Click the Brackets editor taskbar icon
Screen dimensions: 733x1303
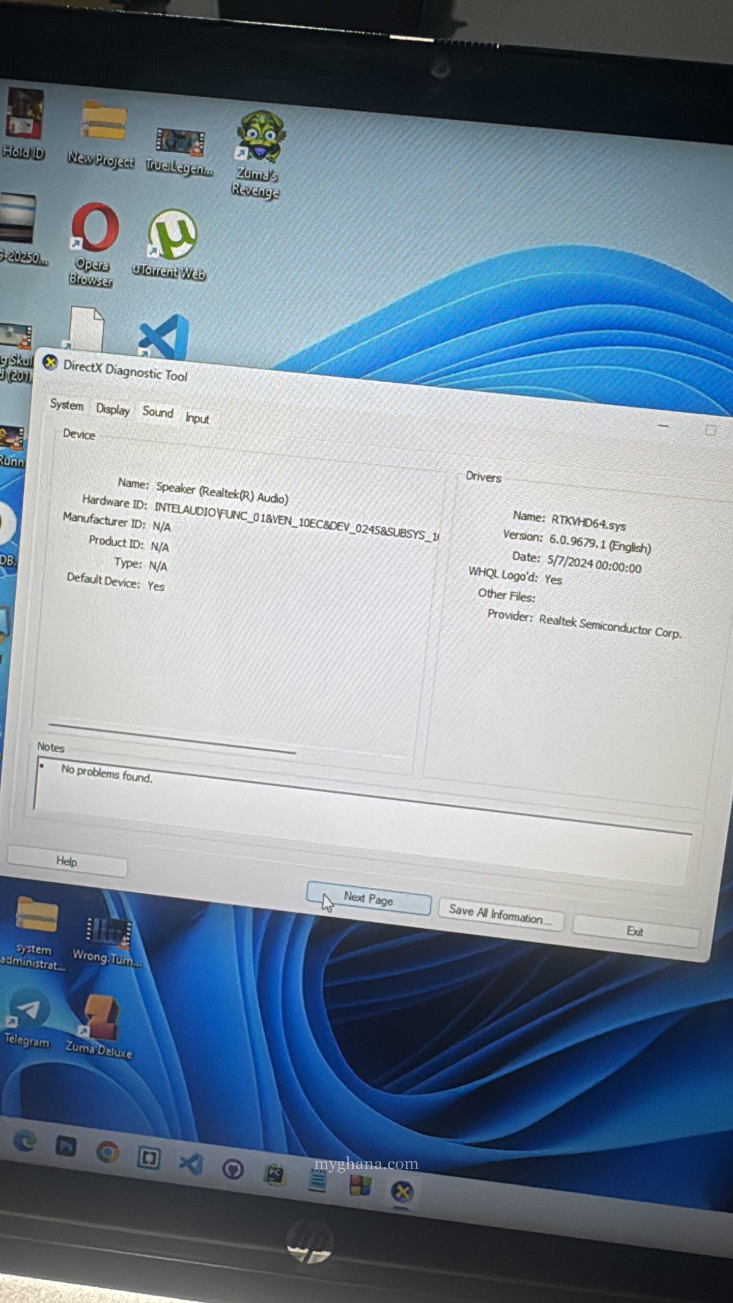pos(149,1159)
